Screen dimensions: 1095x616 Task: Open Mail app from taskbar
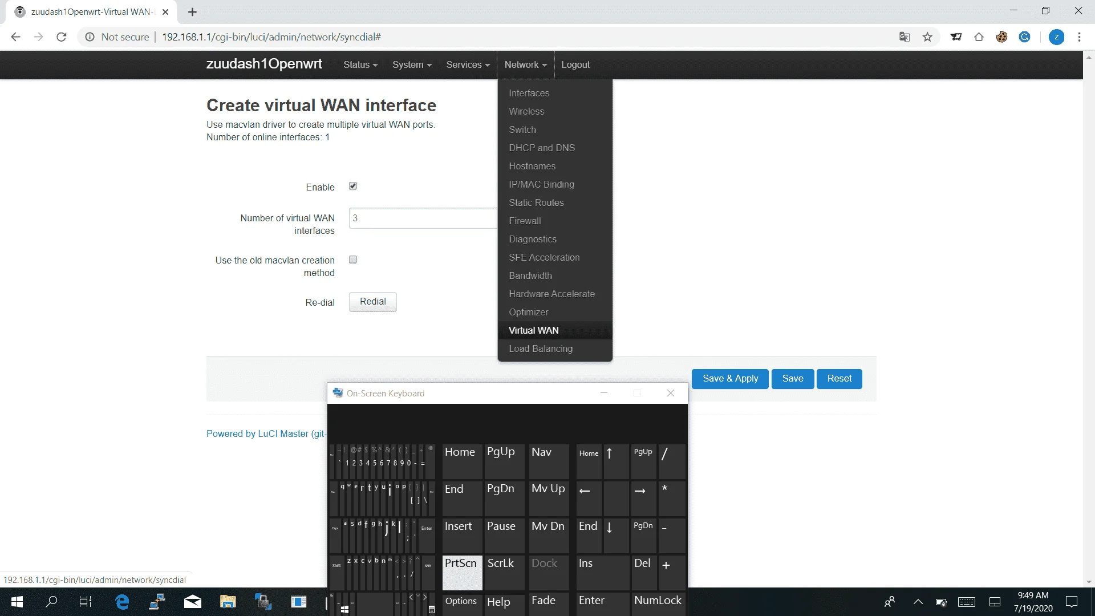[192, 602]
